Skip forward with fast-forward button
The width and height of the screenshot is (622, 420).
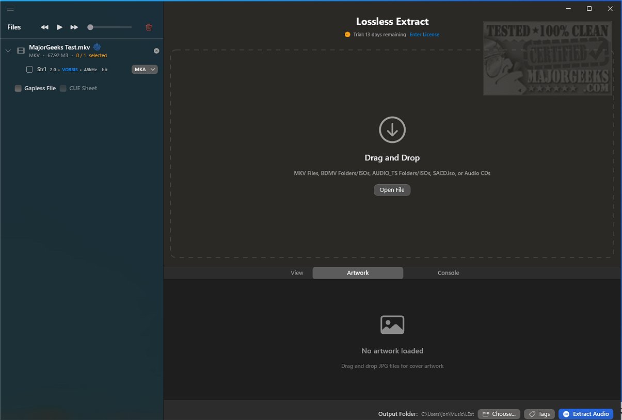[74, 27]
